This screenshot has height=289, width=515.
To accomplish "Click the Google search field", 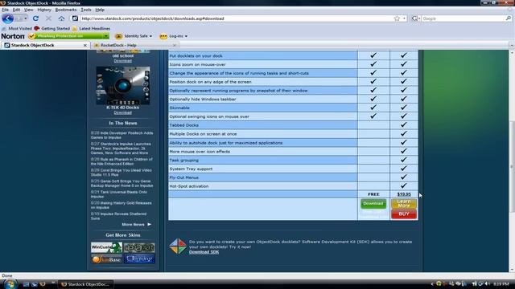I will pyautogui.click(x=463, y=18).
